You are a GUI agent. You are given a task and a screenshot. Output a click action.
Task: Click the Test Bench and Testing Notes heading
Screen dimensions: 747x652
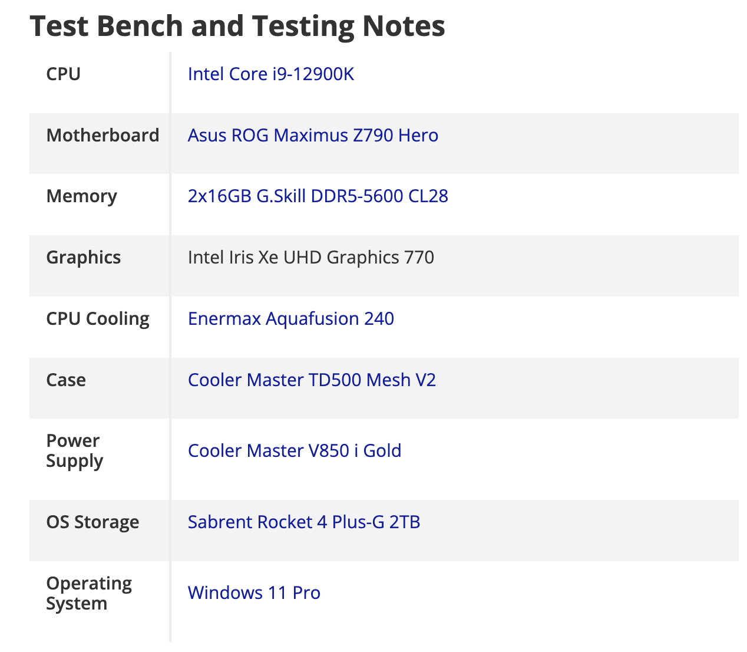click(237, 26)
